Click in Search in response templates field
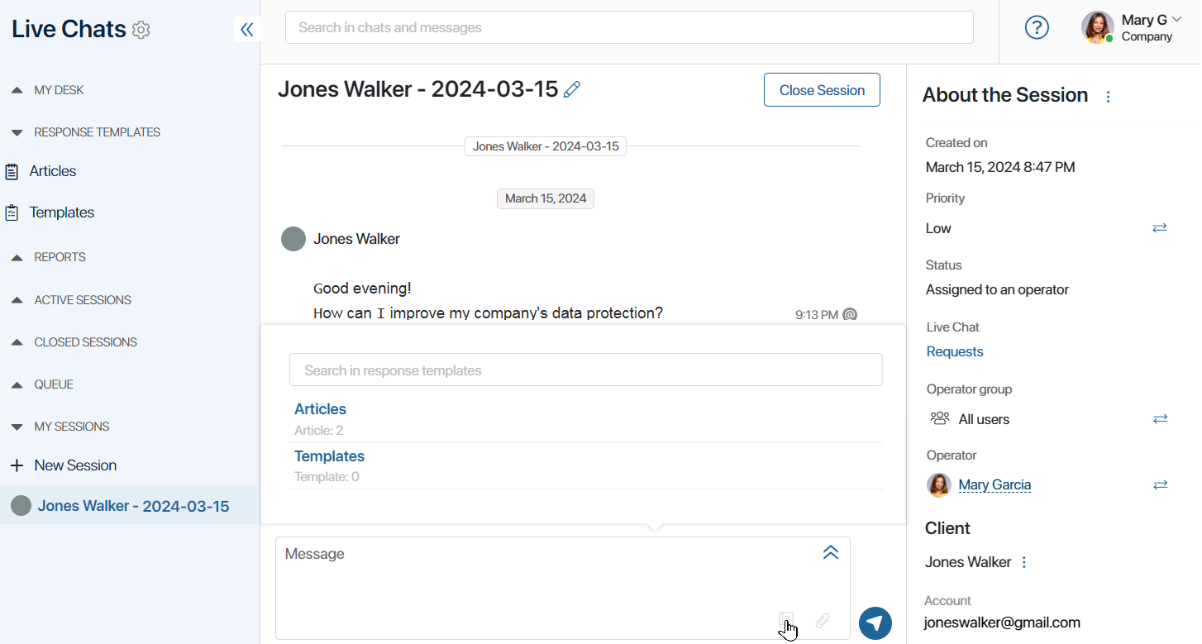This screenshot has height=644, width=1202. pyautogui.click(x=585, y=370)
